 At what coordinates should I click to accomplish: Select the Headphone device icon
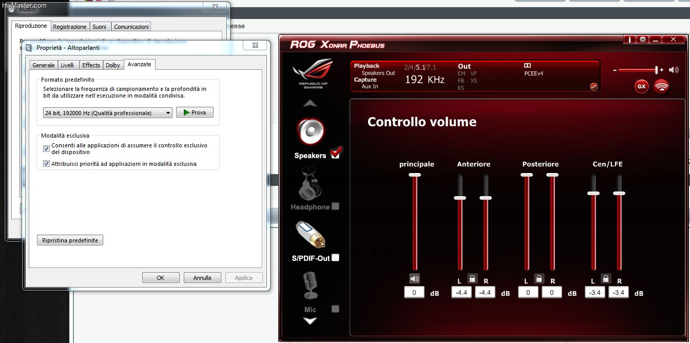click(310, 185)
